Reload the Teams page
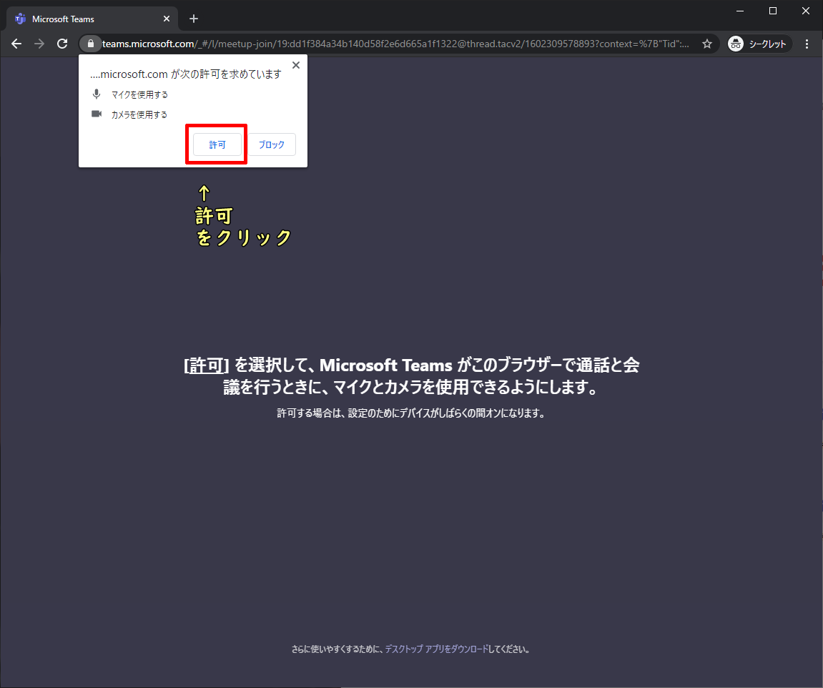 [x=62, y=44]
